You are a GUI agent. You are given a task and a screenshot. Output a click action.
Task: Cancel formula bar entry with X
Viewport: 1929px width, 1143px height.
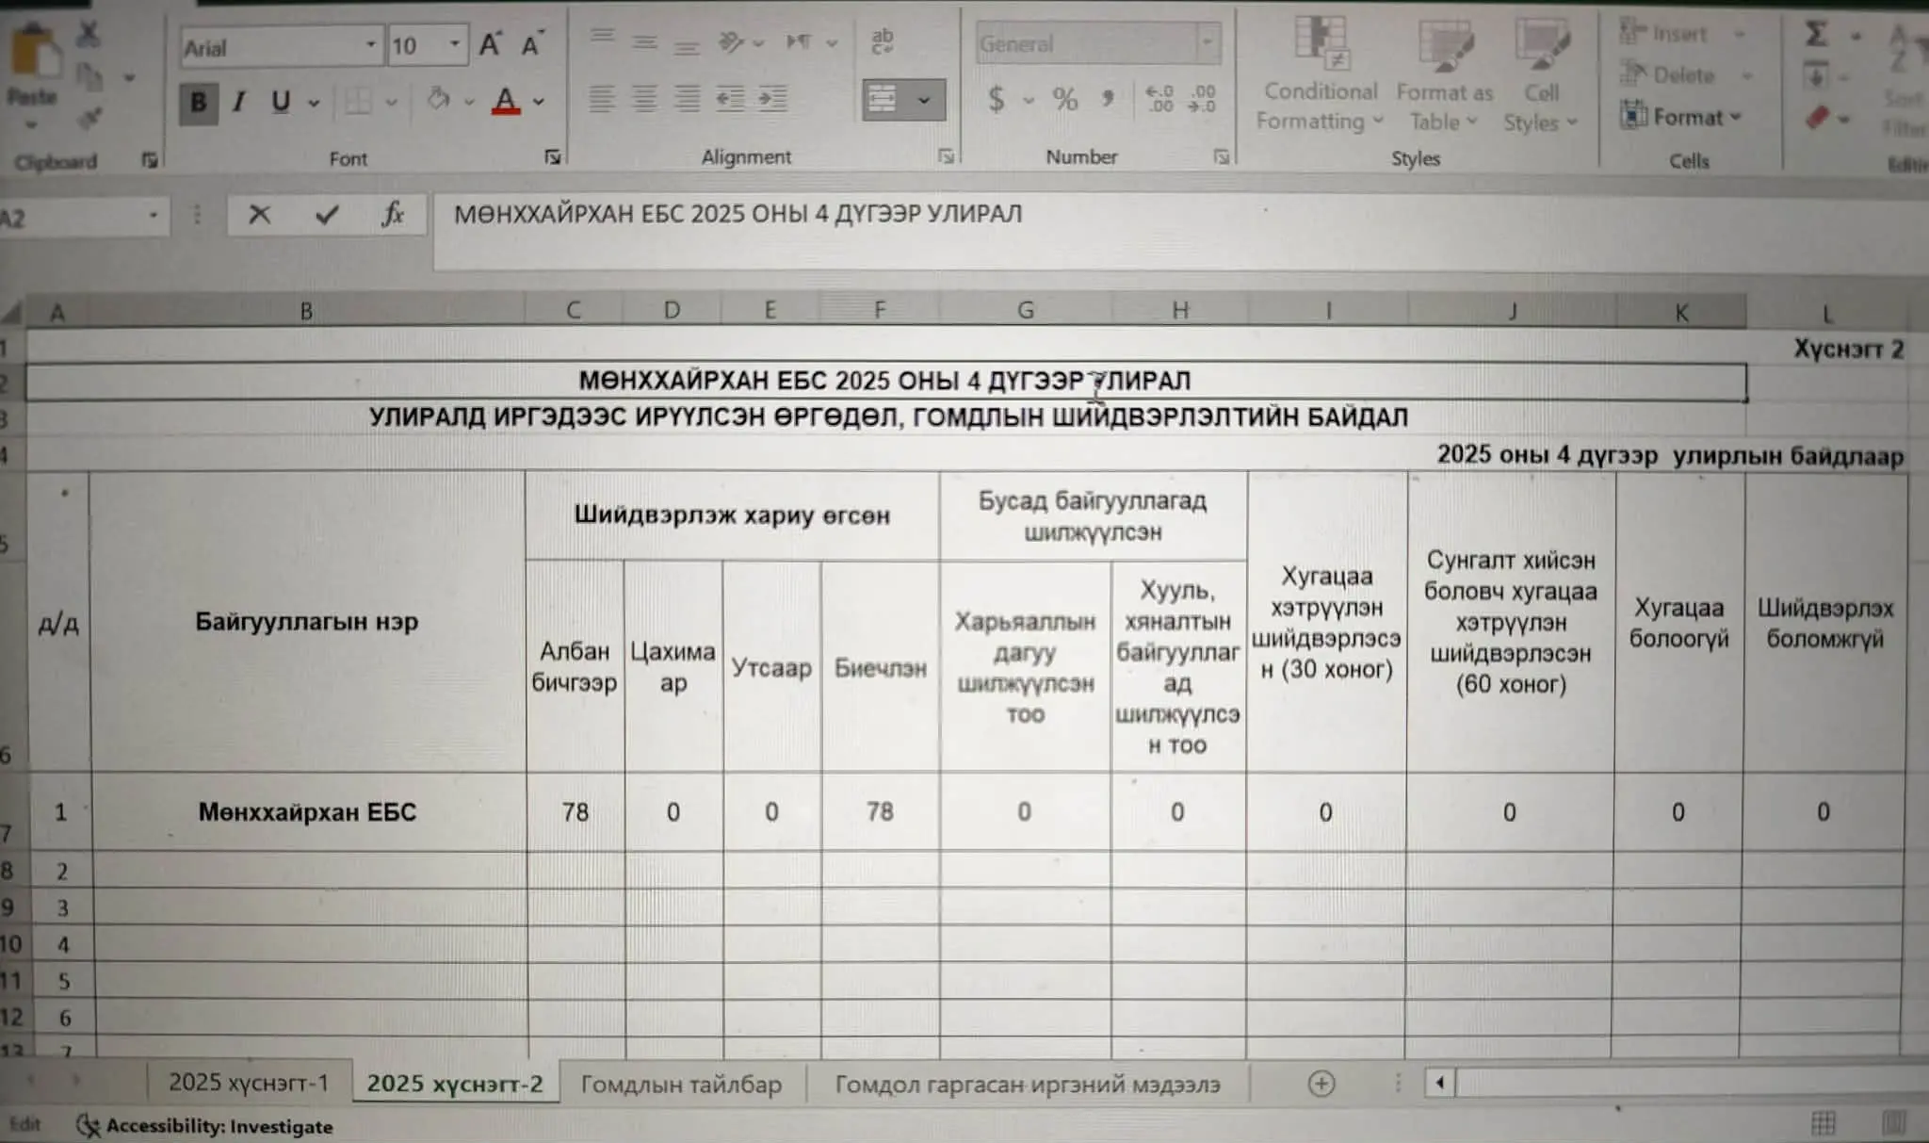pyautogui.click(x=259, y=216)
